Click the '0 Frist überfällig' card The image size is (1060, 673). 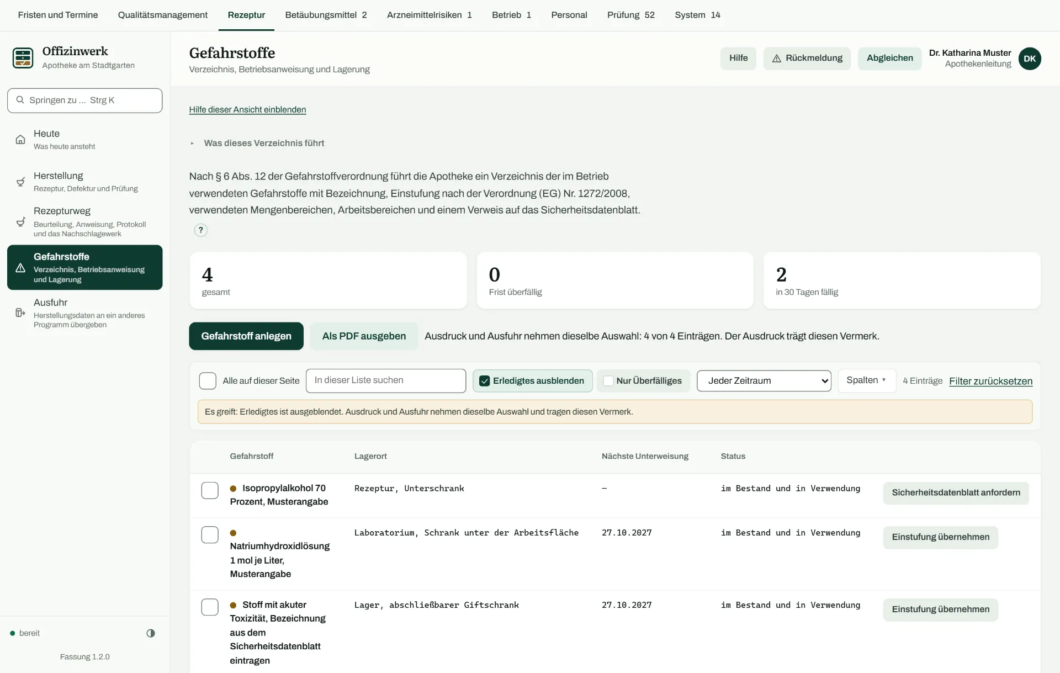point(614,280)
